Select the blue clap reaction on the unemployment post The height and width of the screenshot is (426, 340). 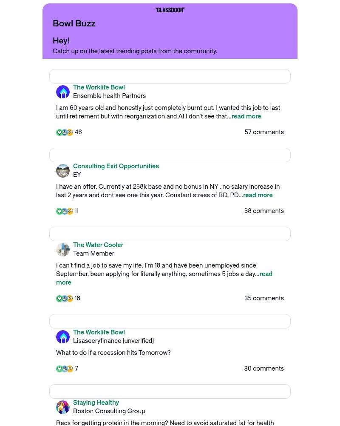[x=64, y=298]
